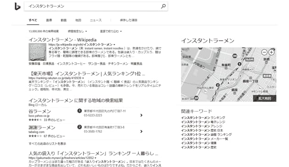The width and height of the screenshot is (289, 167).
Task: Click the last related keyword インスタントラーメン 歴史
Action: coord(199,147)
